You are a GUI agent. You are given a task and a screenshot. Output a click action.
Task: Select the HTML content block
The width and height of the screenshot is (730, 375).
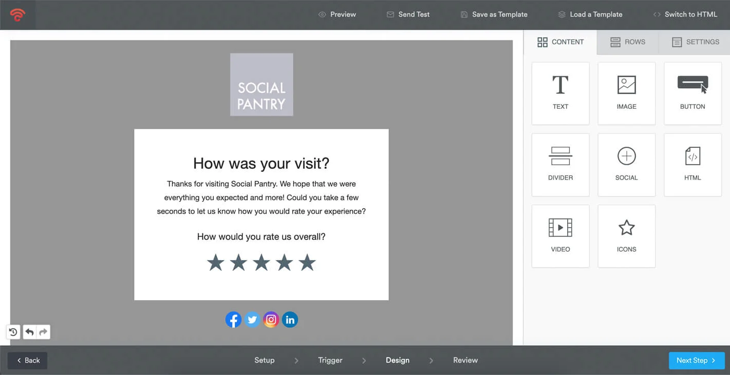pos(692,165)
